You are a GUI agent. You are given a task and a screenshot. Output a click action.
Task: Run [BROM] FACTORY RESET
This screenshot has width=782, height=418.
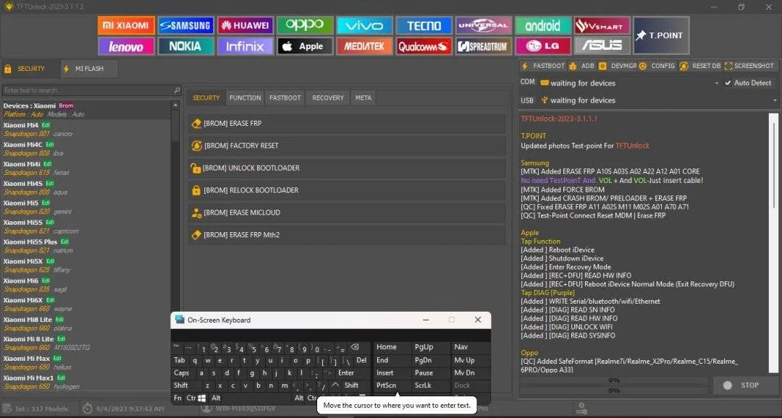(347, 145)
